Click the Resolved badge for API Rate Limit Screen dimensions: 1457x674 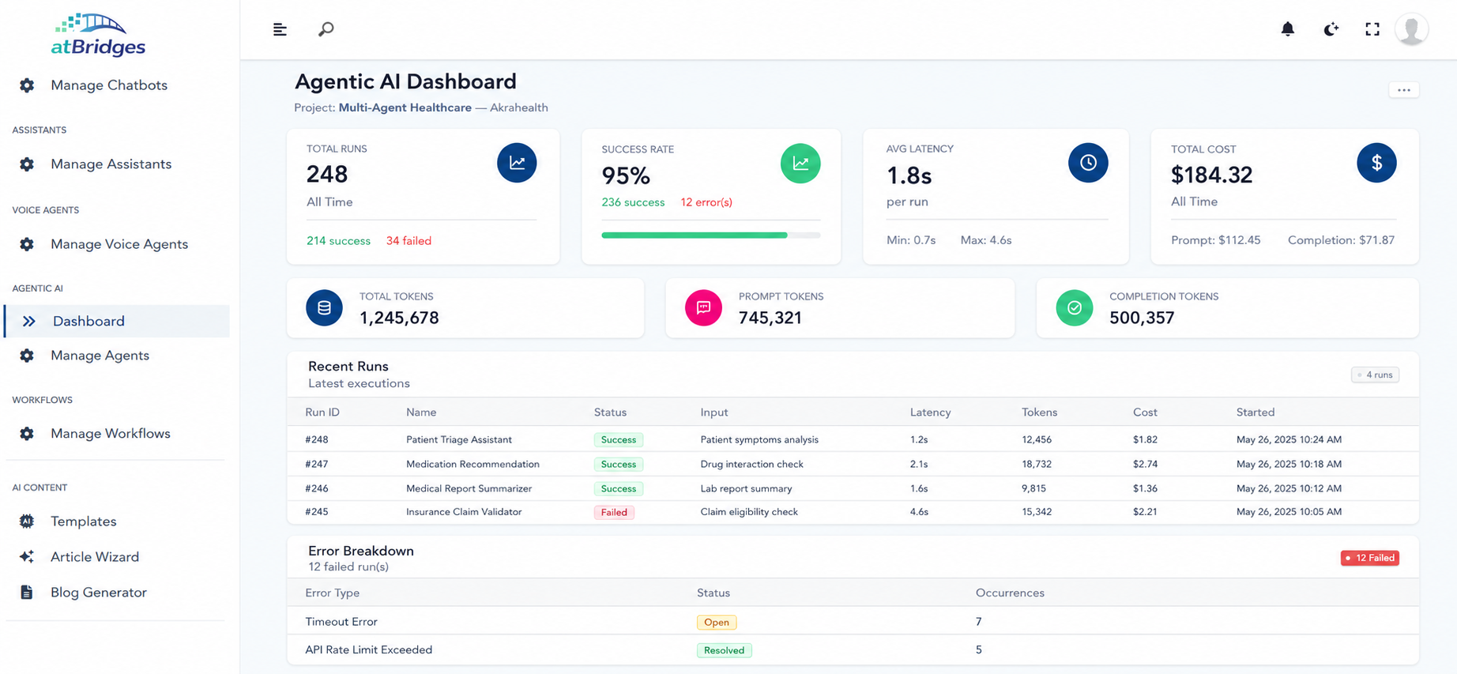724,650
